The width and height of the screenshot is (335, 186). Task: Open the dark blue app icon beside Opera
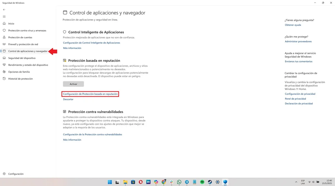[149, 182]
